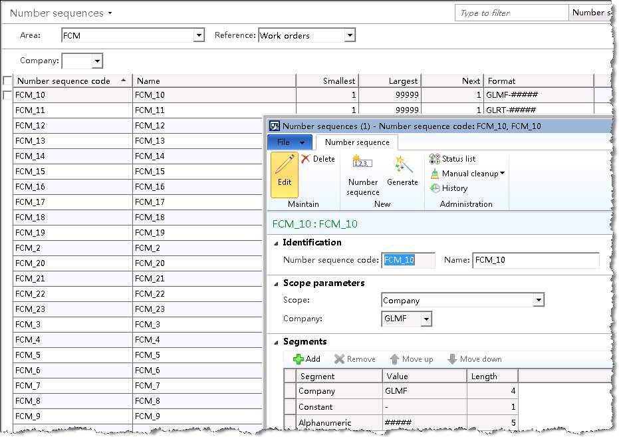Click the filter field selector labeled Number s
This screenshot has height=437, width=619.
[590, 13]
